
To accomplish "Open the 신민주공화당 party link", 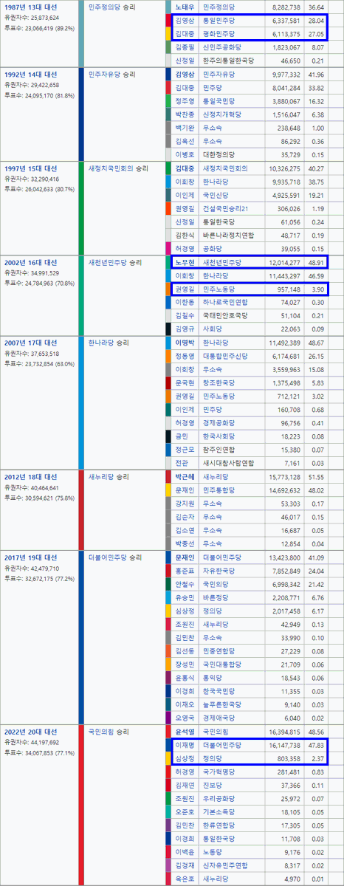I will [x=224, y=48].
